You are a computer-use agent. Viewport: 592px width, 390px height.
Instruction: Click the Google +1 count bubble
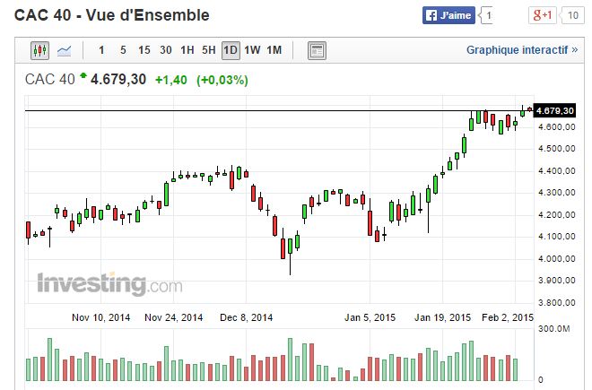tap(571, 15)
